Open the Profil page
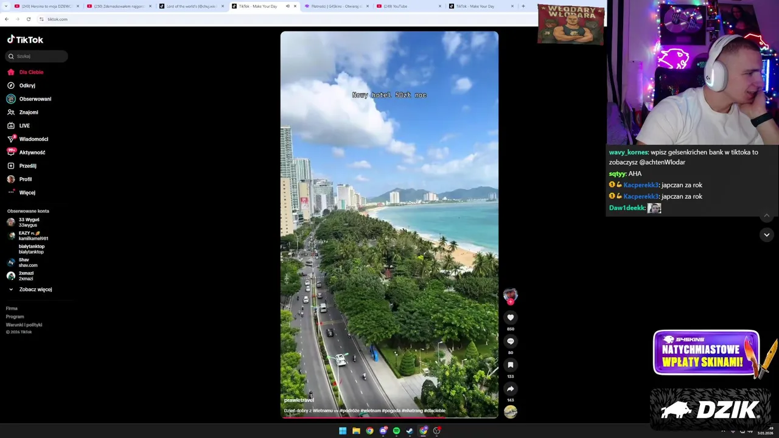 [19, 179]
